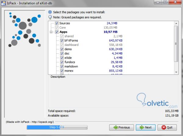Select the doc package label

(x=67, y=53)
